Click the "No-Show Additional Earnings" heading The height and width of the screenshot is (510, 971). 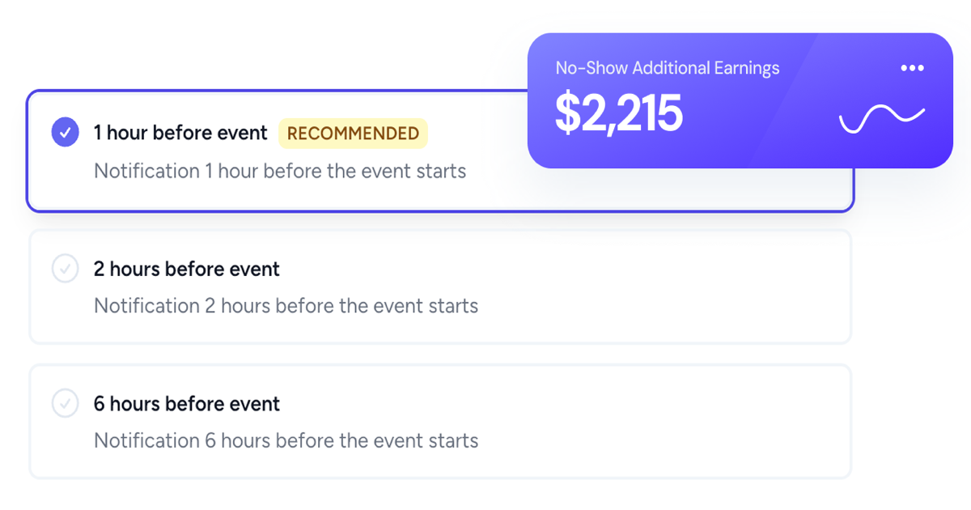point(668,68)
